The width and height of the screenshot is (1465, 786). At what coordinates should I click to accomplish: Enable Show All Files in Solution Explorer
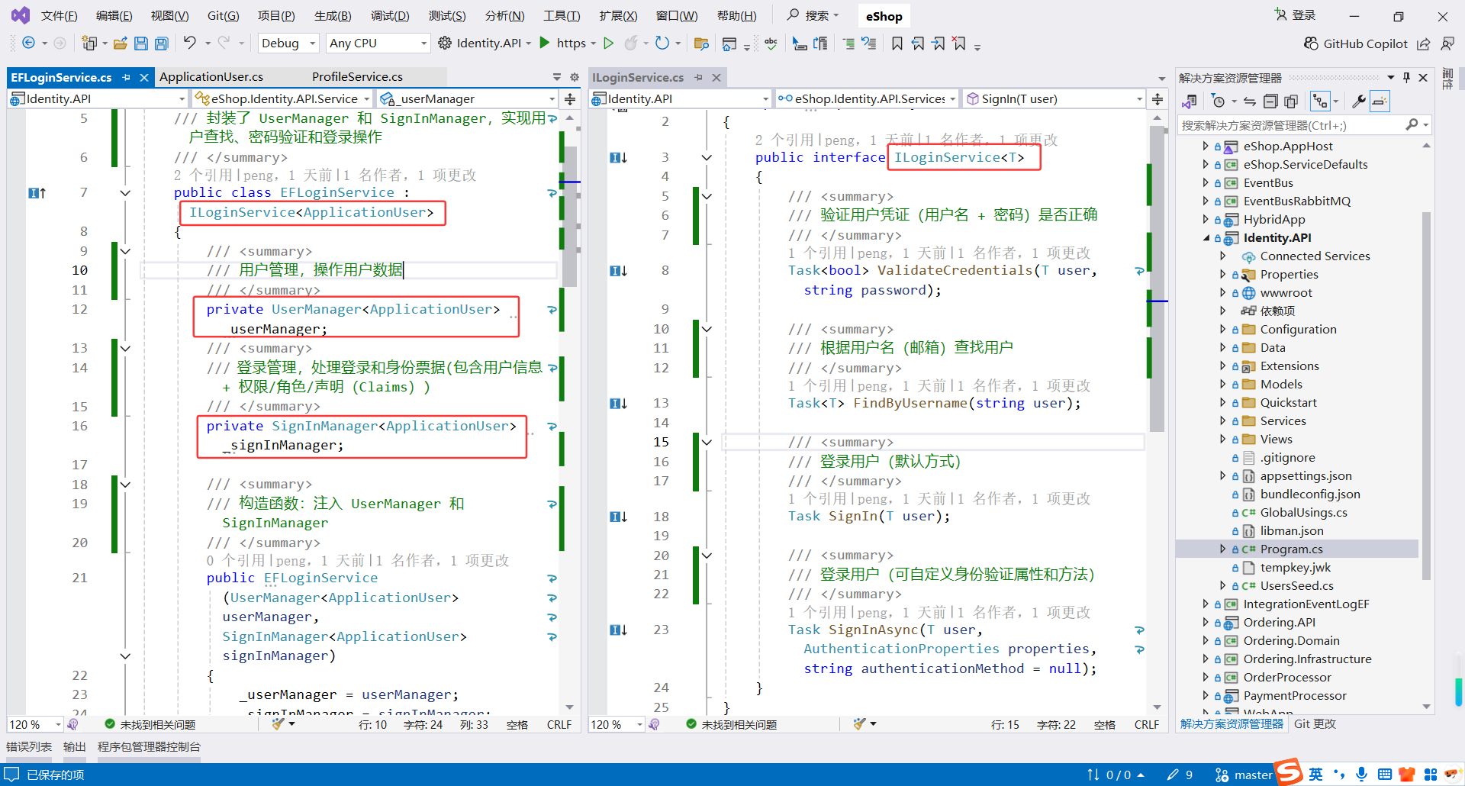pyautogui.click(x=1291, y=101)
